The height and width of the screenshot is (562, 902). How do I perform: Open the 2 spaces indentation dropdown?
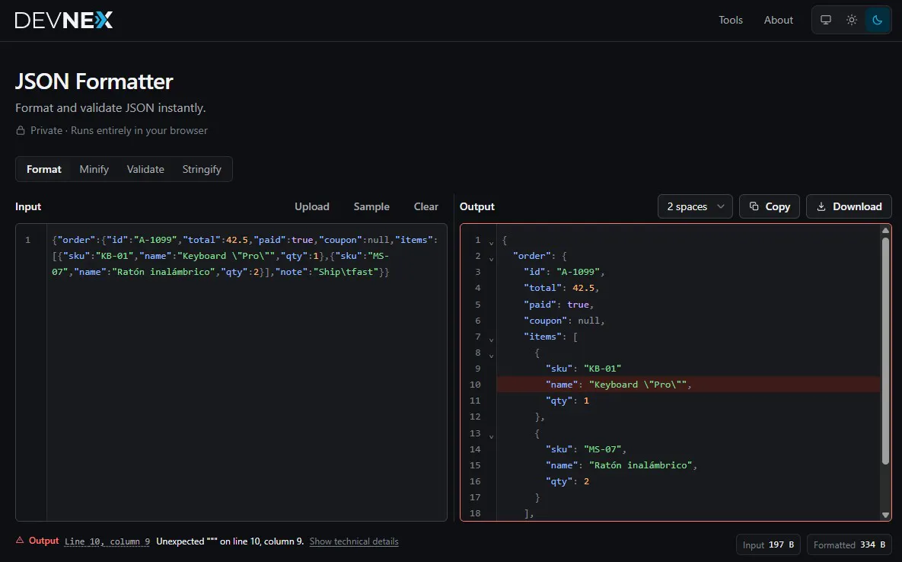695,206
